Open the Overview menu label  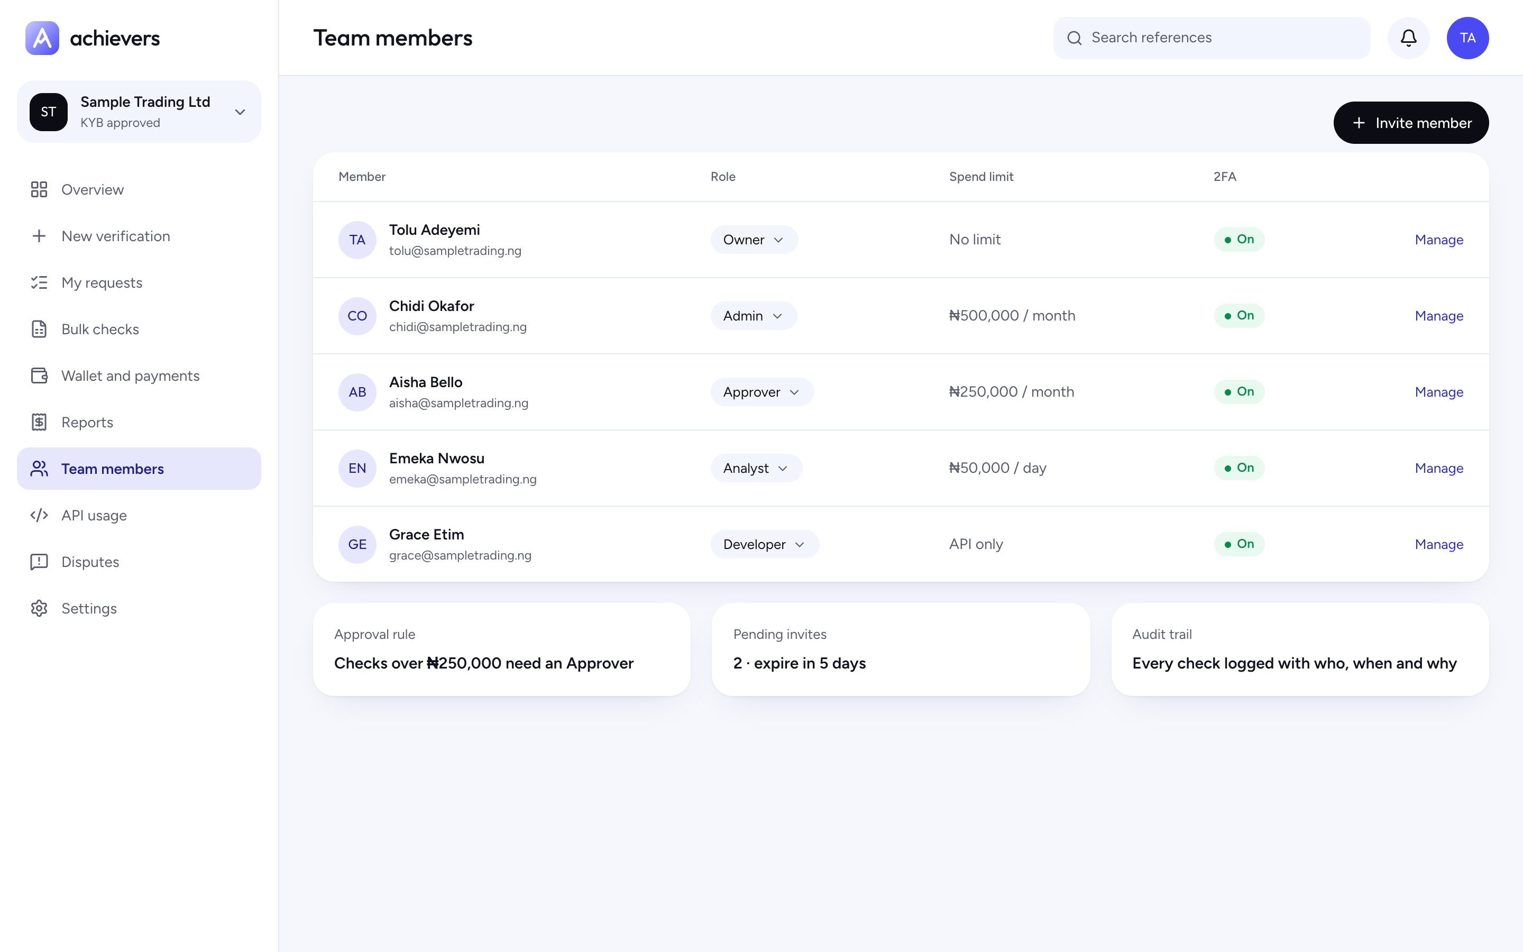click(93, 189)
